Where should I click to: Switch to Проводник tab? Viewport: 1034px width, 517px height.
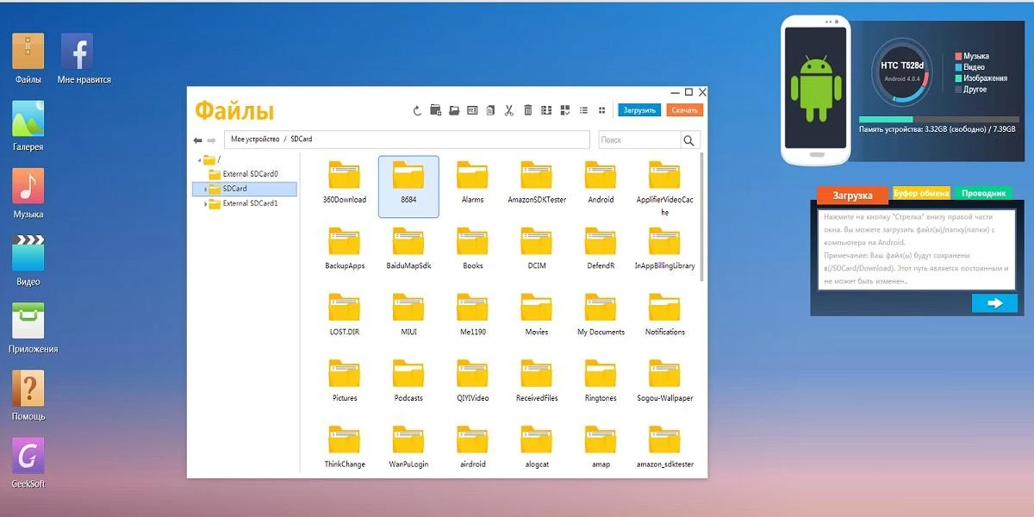pyautogui.click(x=983, y=194)
